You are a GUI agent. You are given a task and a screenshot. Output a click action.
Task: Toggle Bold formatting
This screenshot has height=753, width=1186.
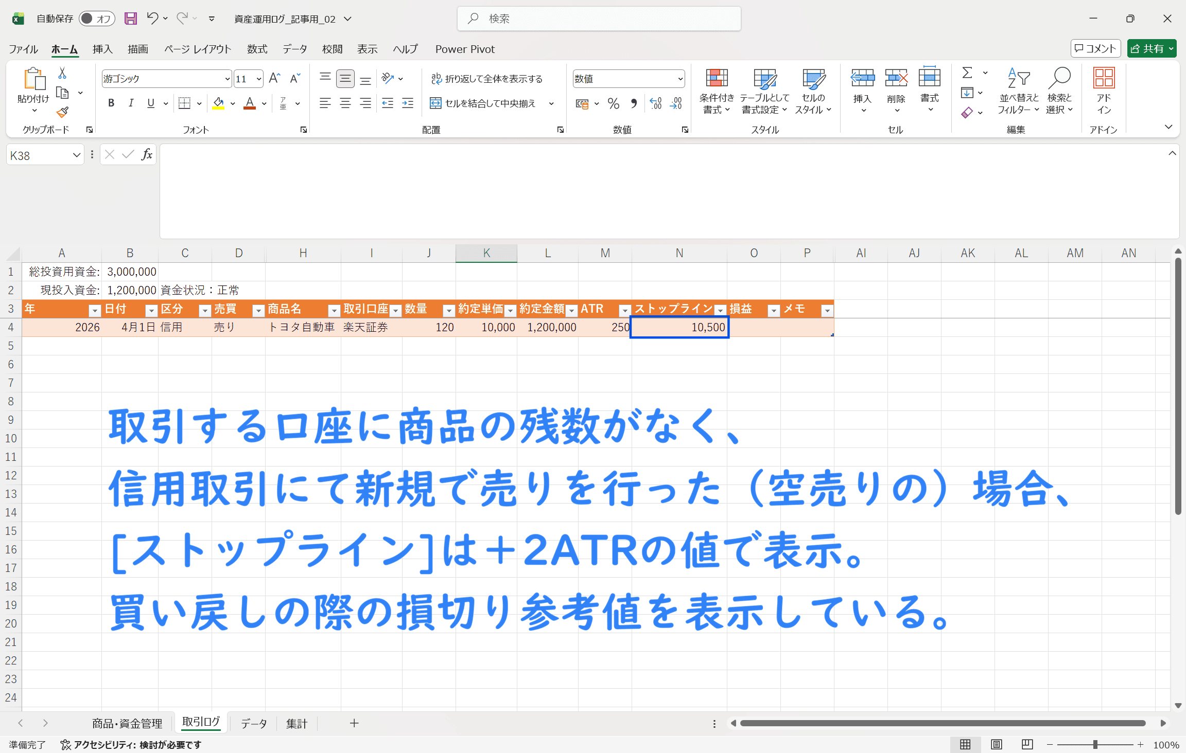(111, 103)
